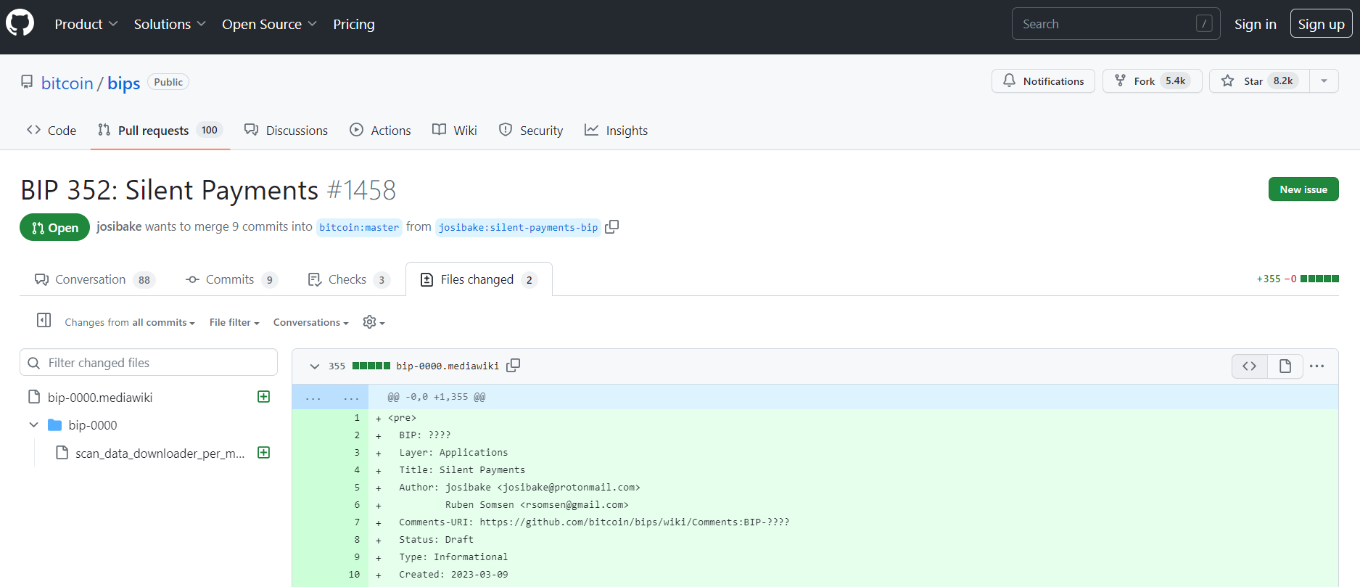Click diff line number 1
The image size is (1360, 587).
(357, 418)
